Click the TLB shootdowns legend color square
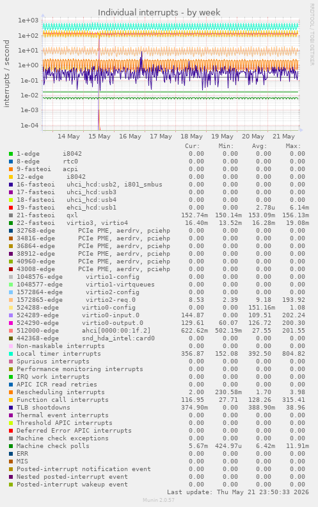This screenshot has width=318, height=507. (x=11, y=408)
